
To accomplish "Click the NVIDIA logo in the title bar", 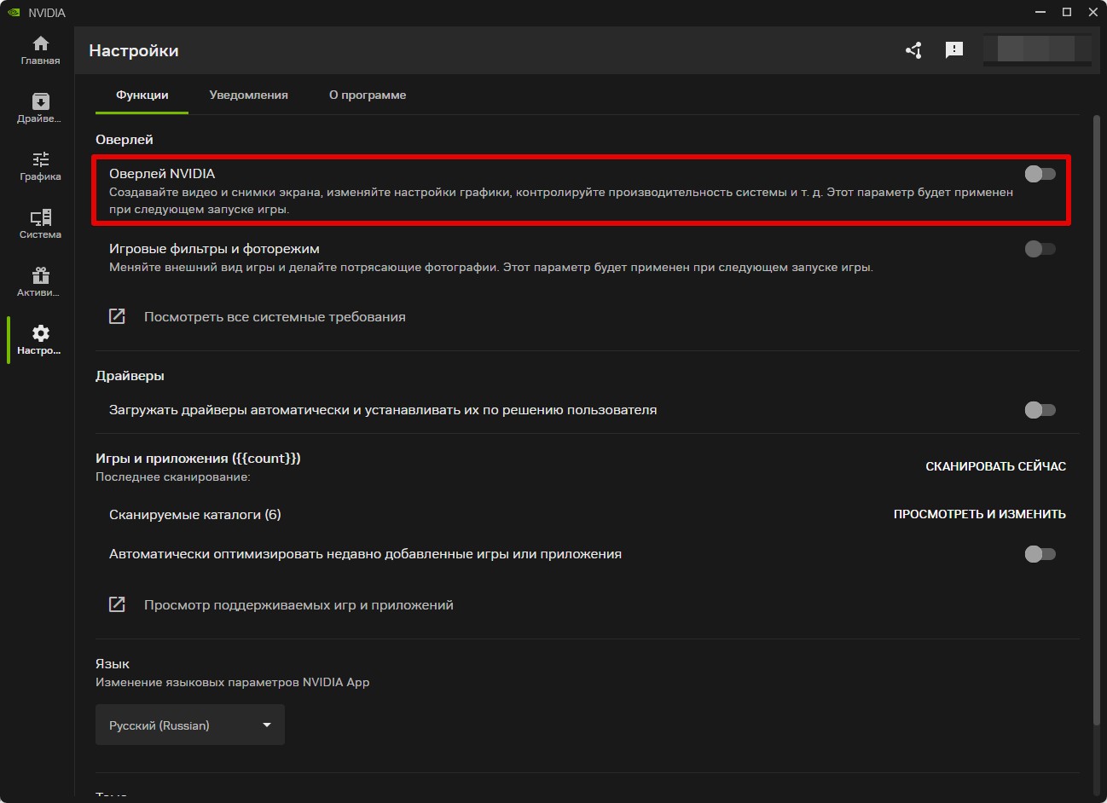I will (14, 13).
